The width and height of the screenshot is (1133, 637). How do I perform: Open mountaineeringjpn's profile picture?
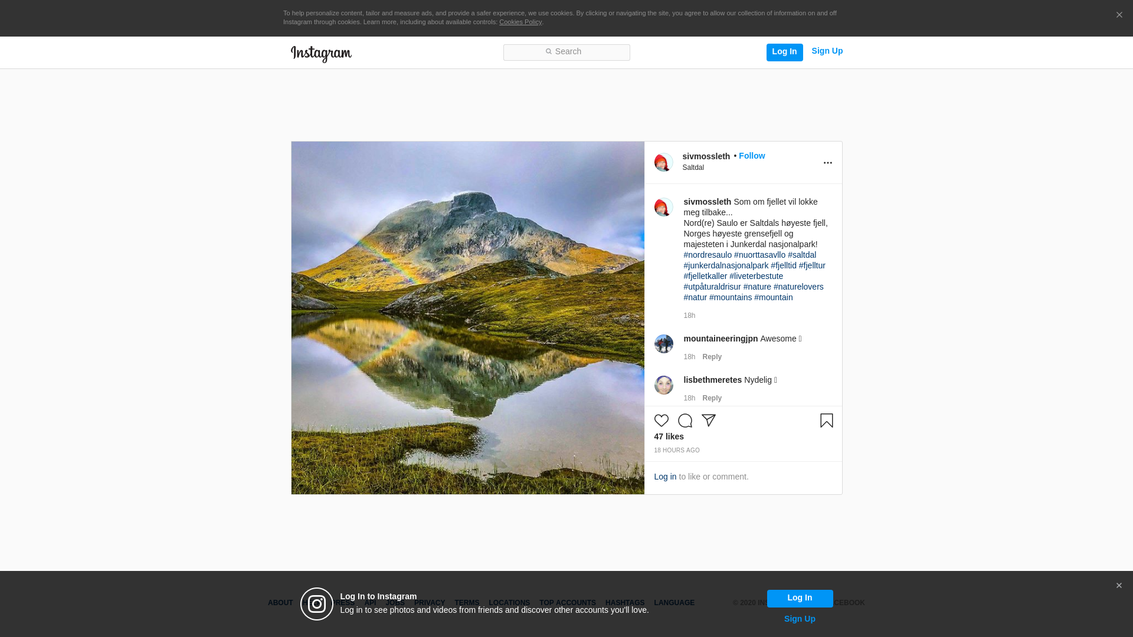[x=663, y=344]
